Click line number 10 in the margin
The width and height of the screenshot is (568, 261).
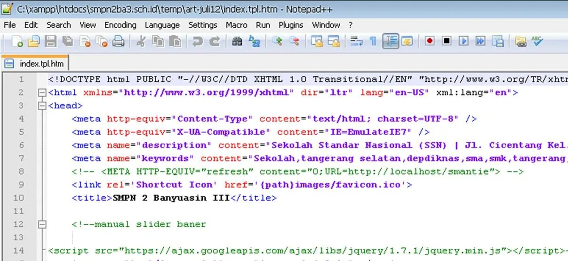19,198
